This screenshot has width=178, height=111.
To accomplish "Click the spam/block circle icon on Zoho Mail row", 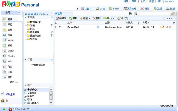I will coord(167,27).
